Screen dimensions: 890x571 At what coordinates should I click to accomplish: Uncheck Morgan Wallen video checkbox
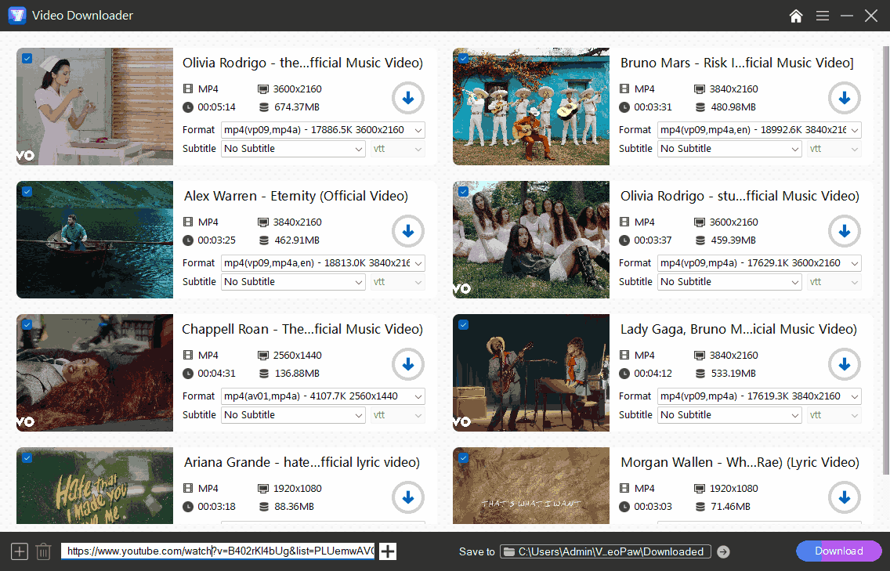pos(464,458)
